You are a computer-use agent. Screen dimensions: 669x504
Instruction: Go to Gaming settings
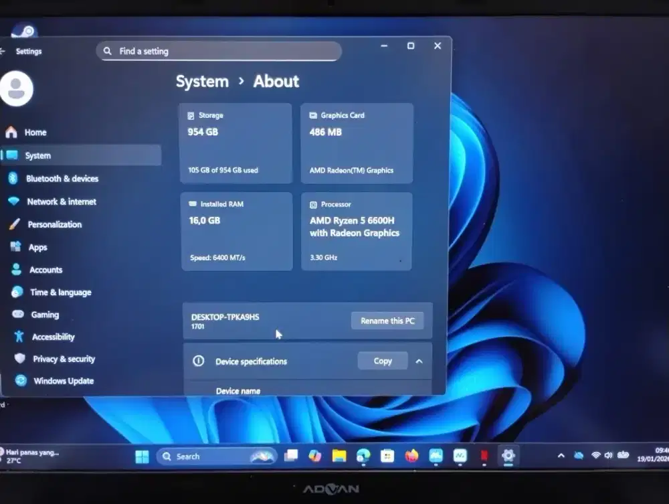pos(45,315)
